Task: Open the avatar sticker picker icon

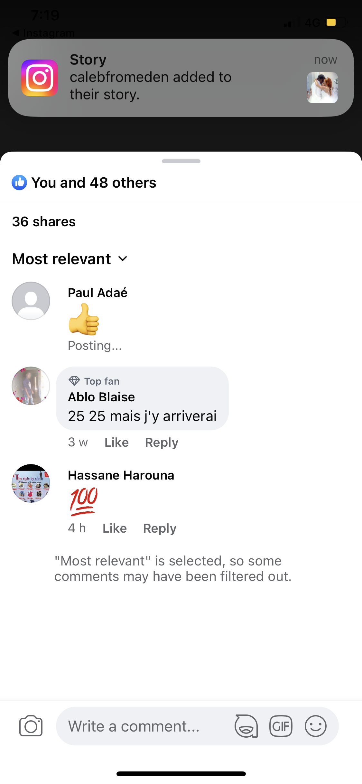Action: coord(246,726)
